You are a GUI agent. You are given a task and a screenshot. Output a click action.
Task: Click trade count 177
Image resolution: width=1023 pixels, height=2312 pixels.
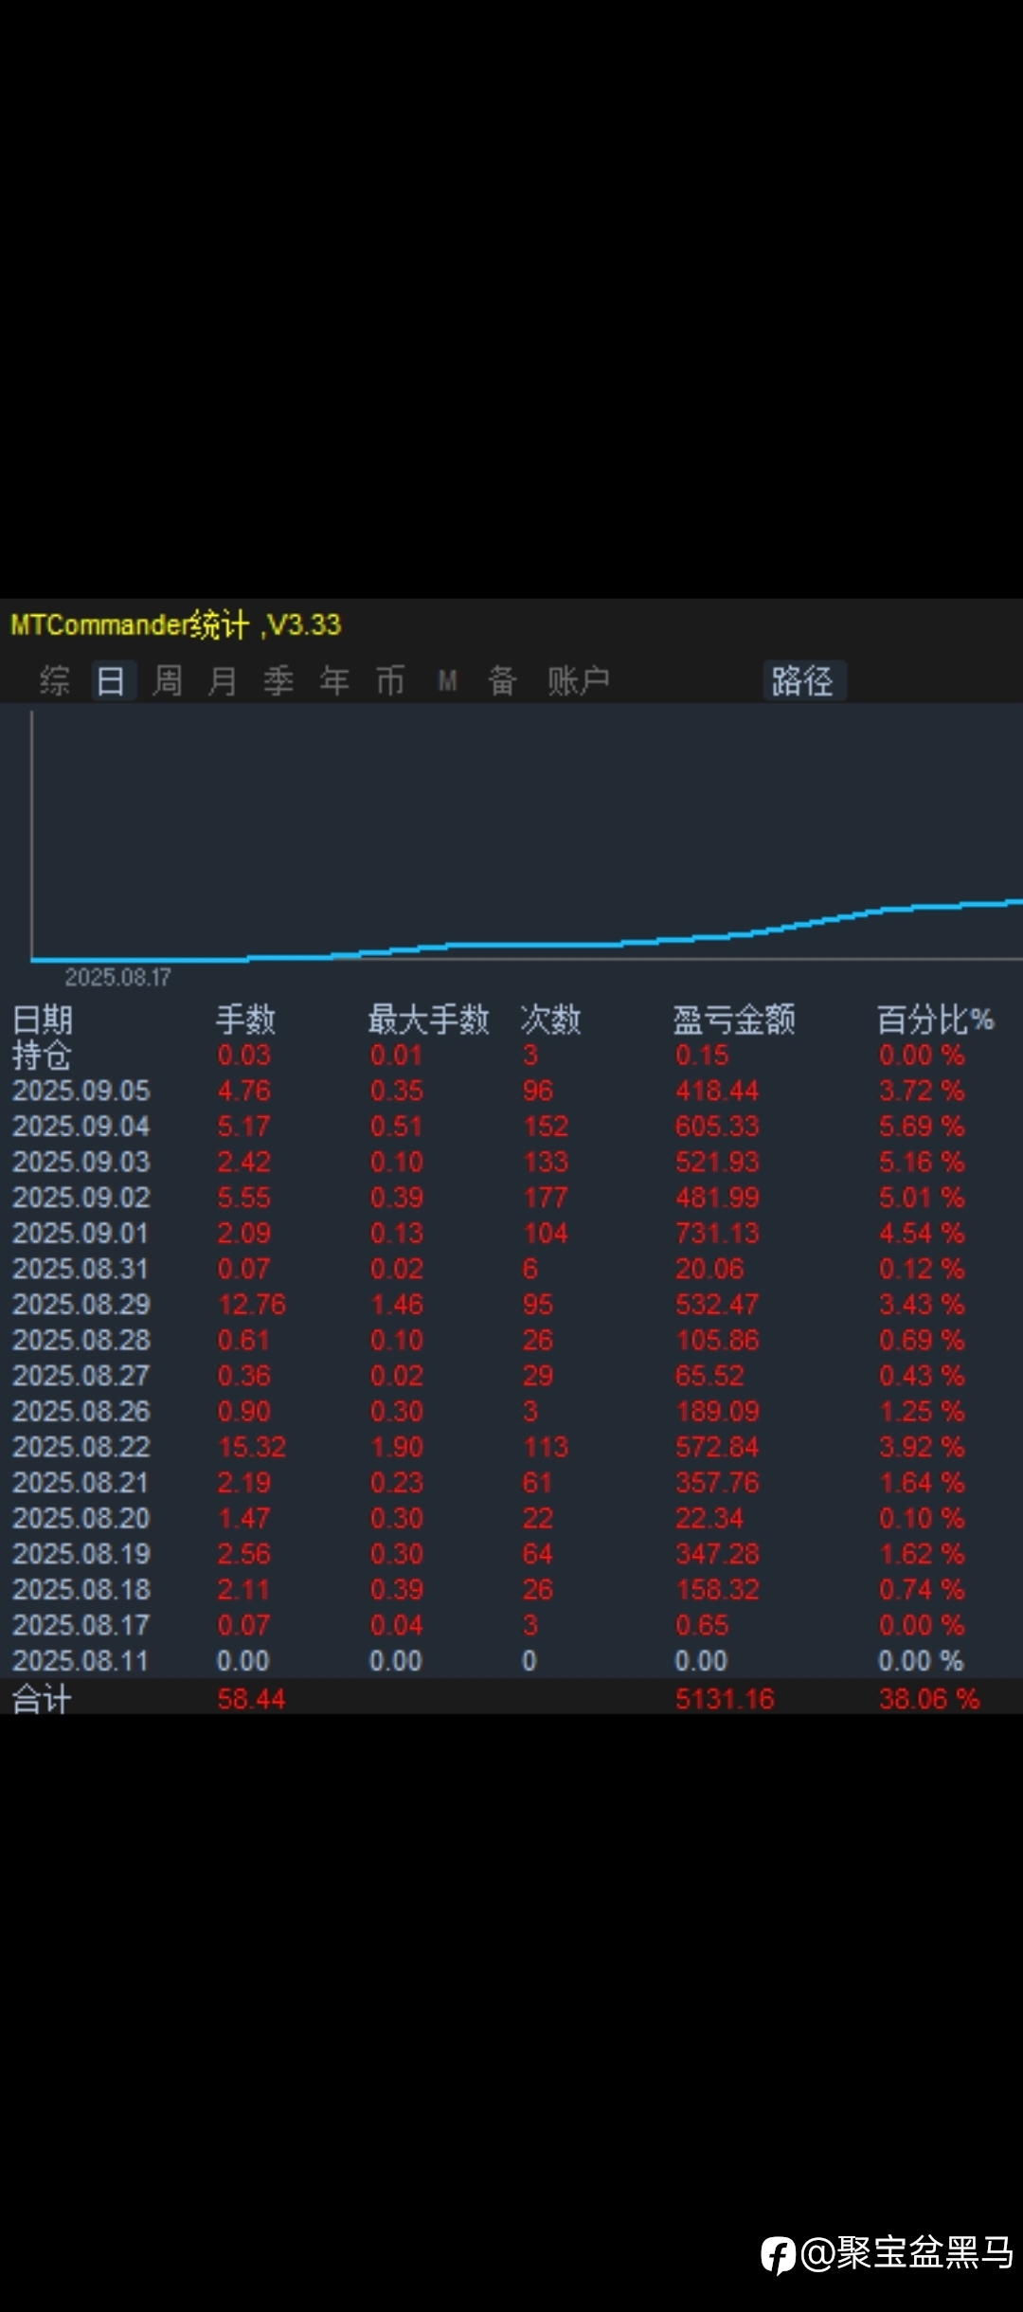point(546,1198)
